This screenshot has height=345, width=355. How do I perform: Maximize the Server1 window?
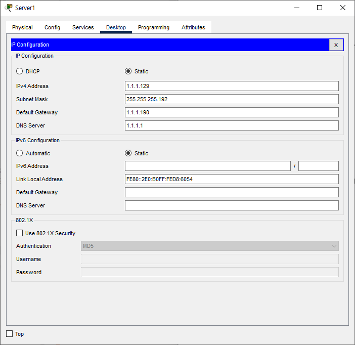point(320,8)
